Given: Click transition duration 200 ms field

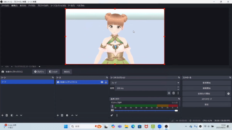Looking at the screenshot, I should coord(146,88).
